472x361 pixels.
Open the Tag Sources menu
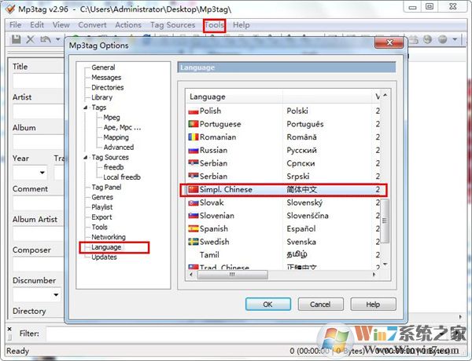(x=172, y=24)
